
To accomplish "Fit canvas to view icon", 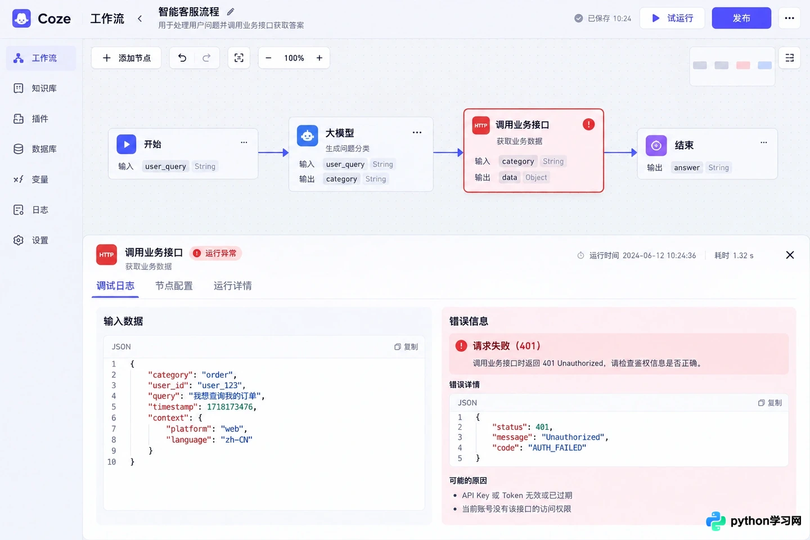I will click(x=239, y=58).
